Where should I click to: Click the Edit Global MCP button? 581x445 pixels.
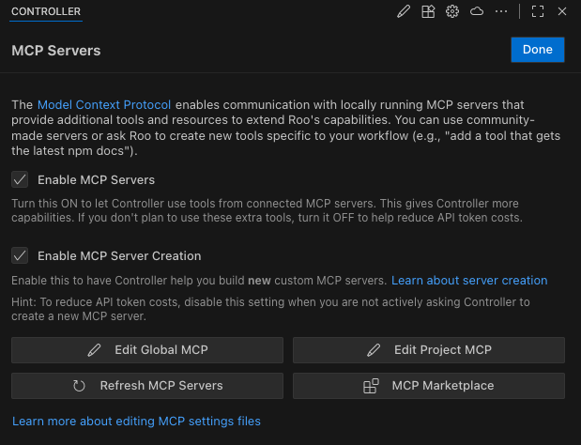tap(147, 350)
